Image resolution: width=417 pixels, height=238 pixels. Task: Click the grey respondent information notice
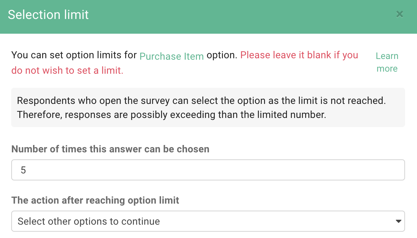pos(208,107)
